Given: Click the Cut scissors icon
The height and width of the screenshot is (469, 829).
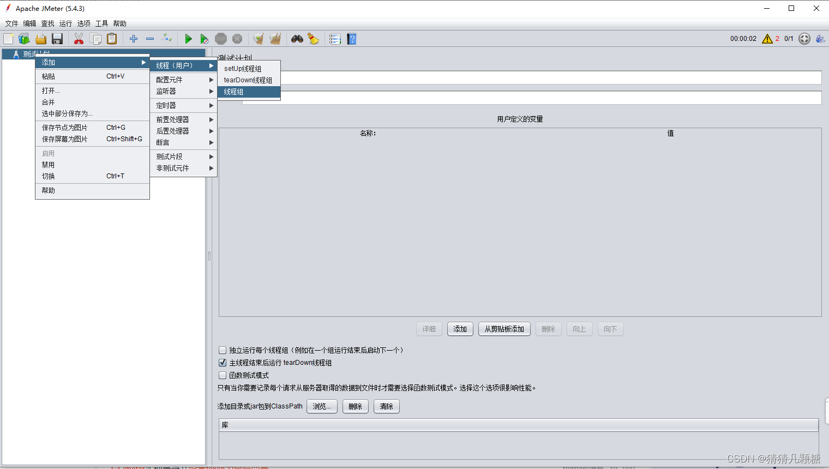Looking at the screenshot, I should (79, 39).
